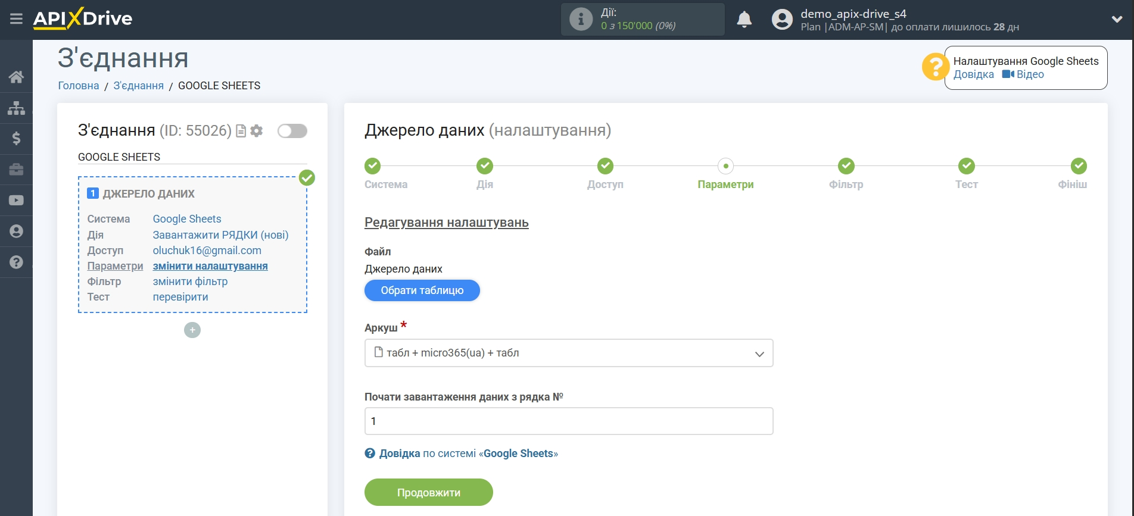The image size is (1134, 516).
Task: Click the connection document copy icon
Action: click(241, 131)
